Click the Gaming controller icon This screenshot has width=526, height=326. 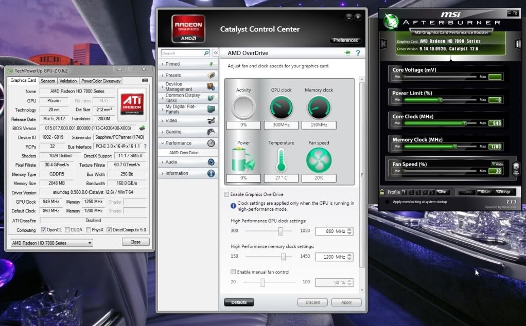(x=211, y=132)
